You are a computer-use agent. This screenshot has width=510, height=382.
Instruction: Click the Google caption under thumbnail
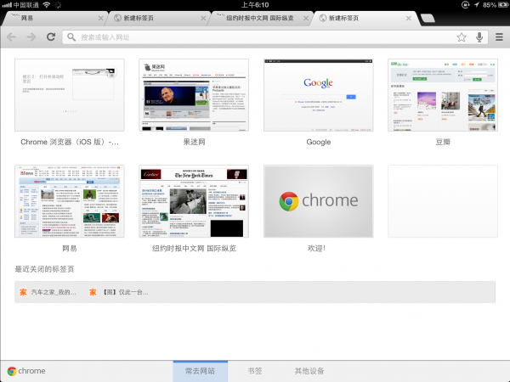tap(319, 143)
